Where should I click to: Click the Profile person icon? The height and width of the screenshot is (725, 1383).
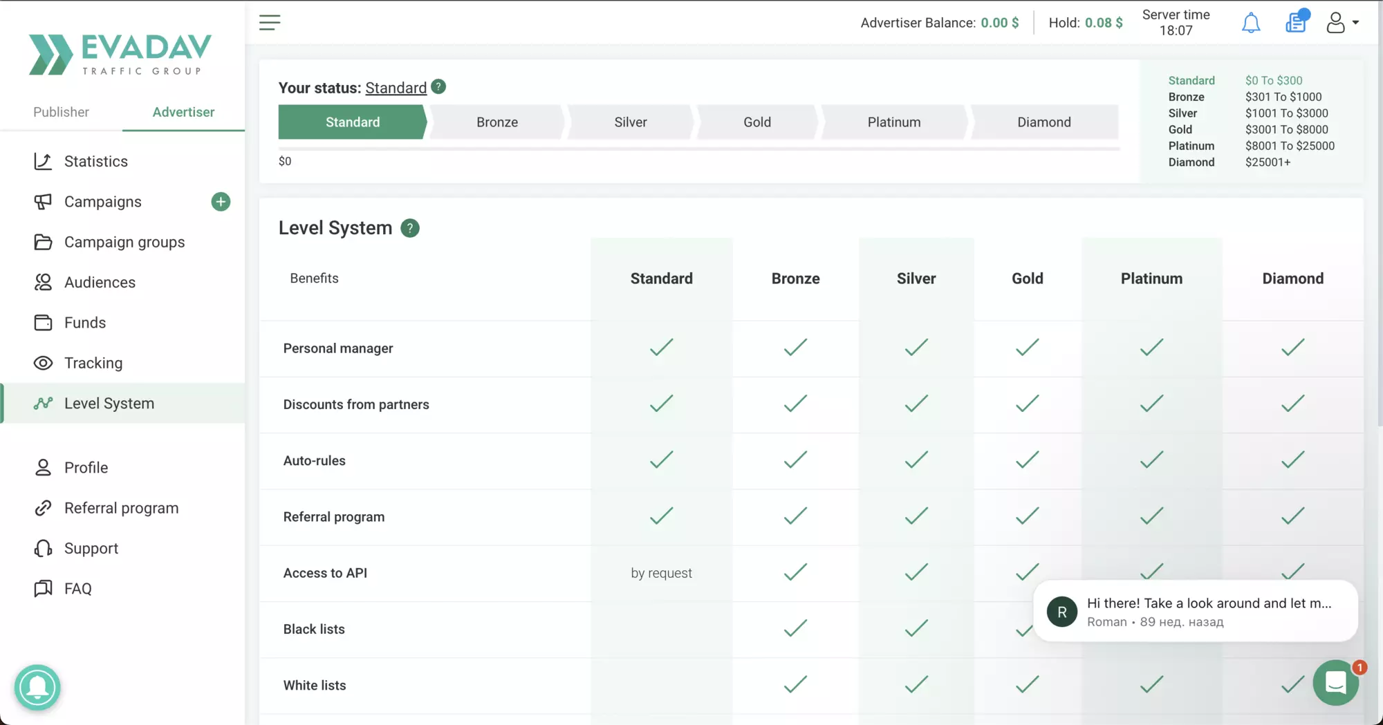click(x=43, y=467)
